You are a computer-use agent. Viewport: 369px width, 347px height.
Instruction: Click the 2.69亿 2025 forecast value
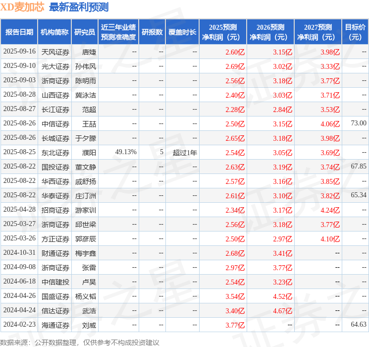(x=235, y=66)
